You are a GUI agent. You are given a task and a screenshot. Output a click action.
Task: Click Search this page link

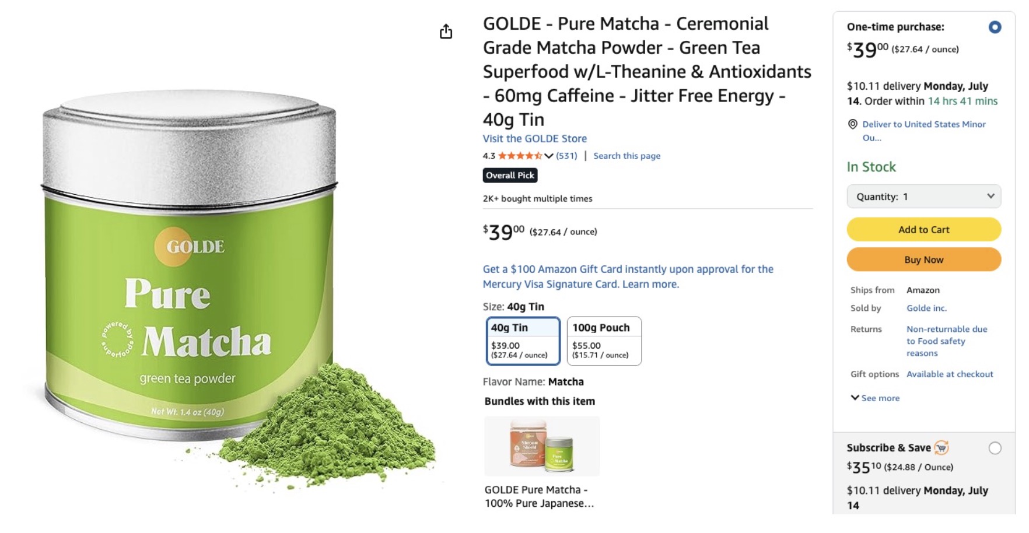point(626,156)
